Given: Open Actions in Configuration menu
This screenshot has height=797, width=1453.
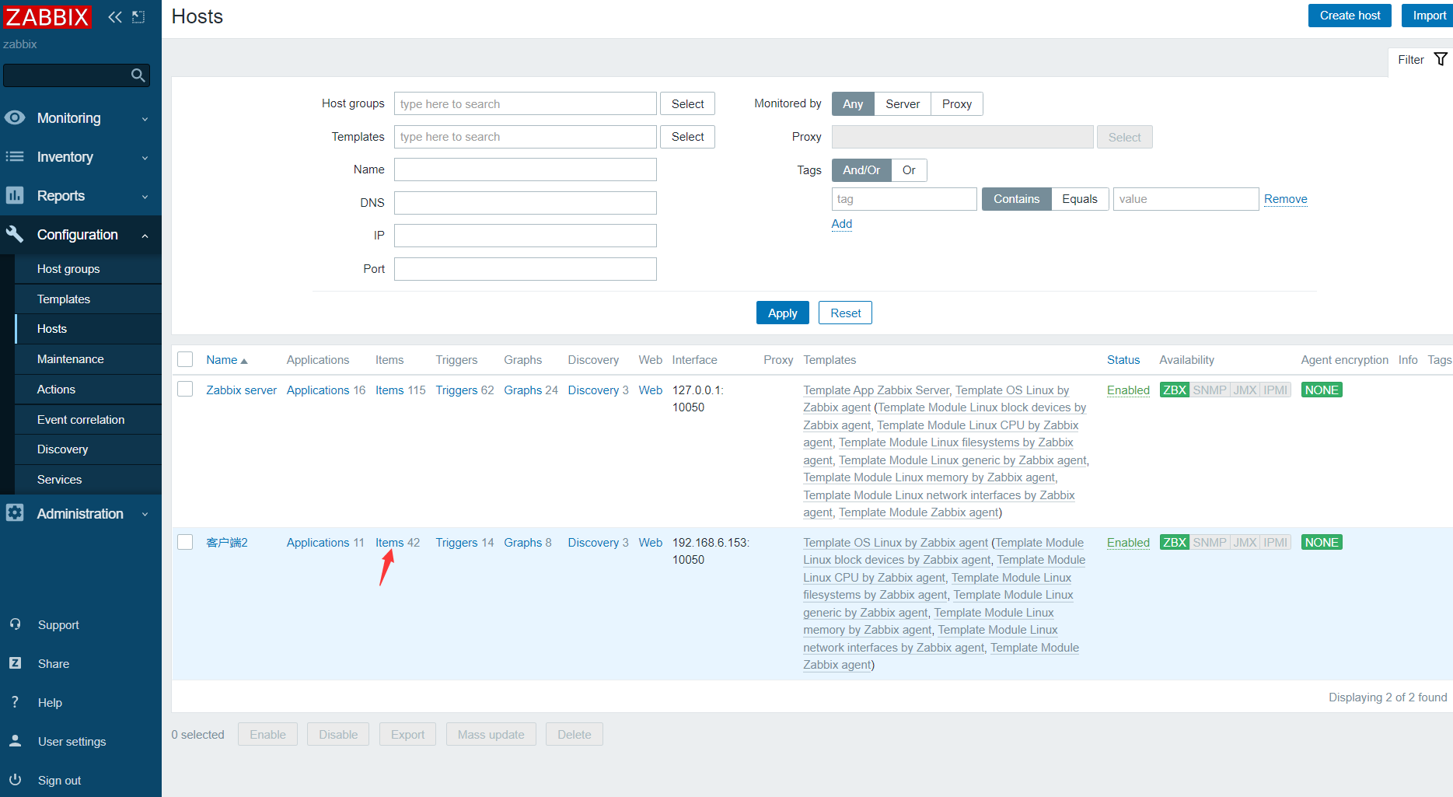Looking at the screenshot, I should coord(88,389).
